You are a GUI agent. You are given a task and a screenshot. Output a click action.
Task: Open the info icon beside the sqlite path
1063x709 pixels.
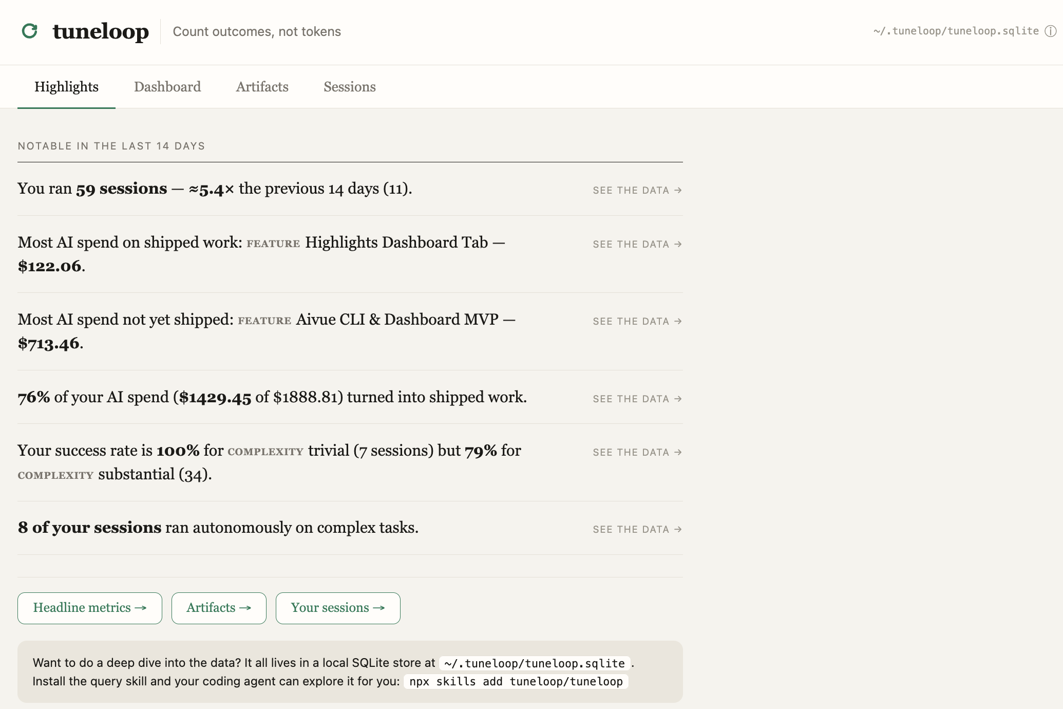tap(1051, 31)
